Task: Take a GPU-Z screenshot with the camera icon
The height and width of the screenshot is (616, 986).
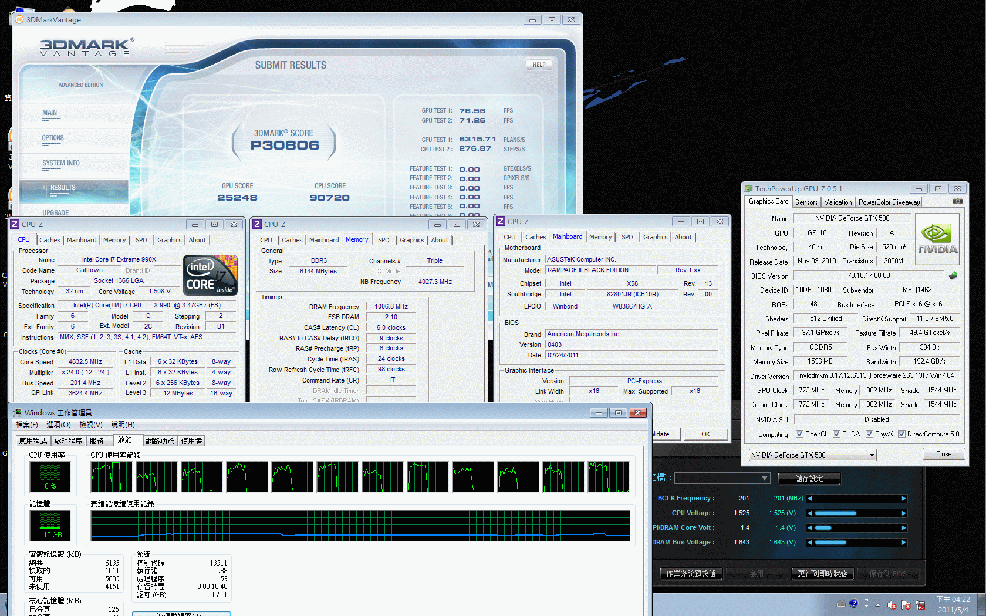Action: [x=957, y=201]
